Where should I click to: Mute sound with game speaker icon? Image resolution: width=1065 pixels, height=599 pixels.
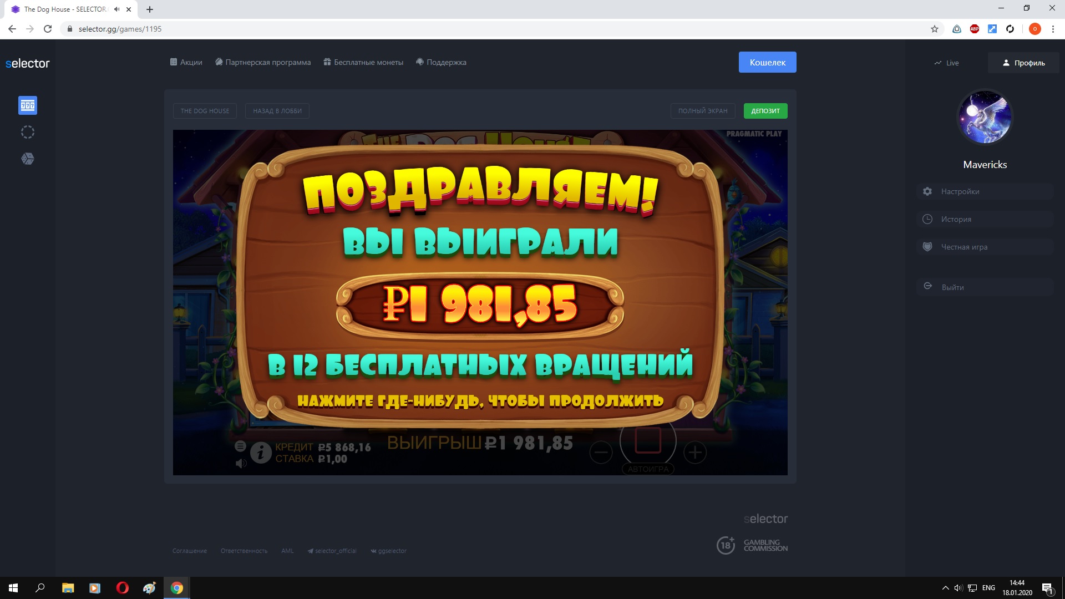coord(241,463)
